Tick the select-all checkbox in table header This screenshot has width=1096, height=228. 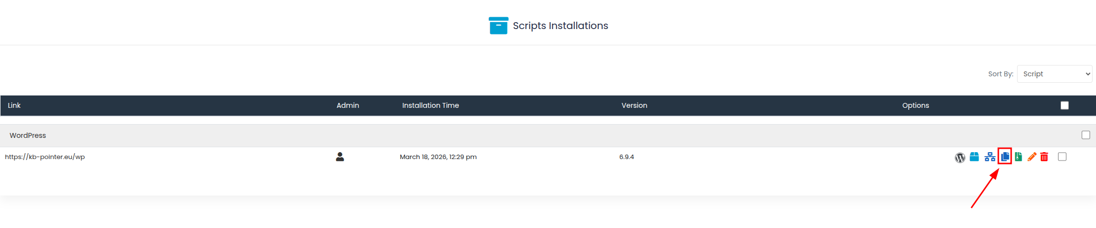[x=1064, y=105]
